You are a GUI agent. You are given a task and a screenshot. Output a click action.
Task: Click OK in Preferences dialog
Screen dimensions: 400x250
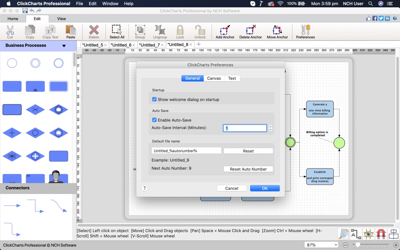tap(265, 188)
